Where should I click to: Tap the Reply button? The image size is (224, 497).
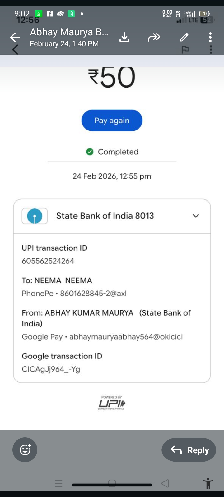[x=189, y=450]
